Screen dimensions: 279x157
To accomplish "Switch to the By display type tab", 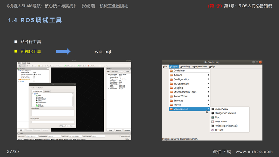I will (37, 91).
